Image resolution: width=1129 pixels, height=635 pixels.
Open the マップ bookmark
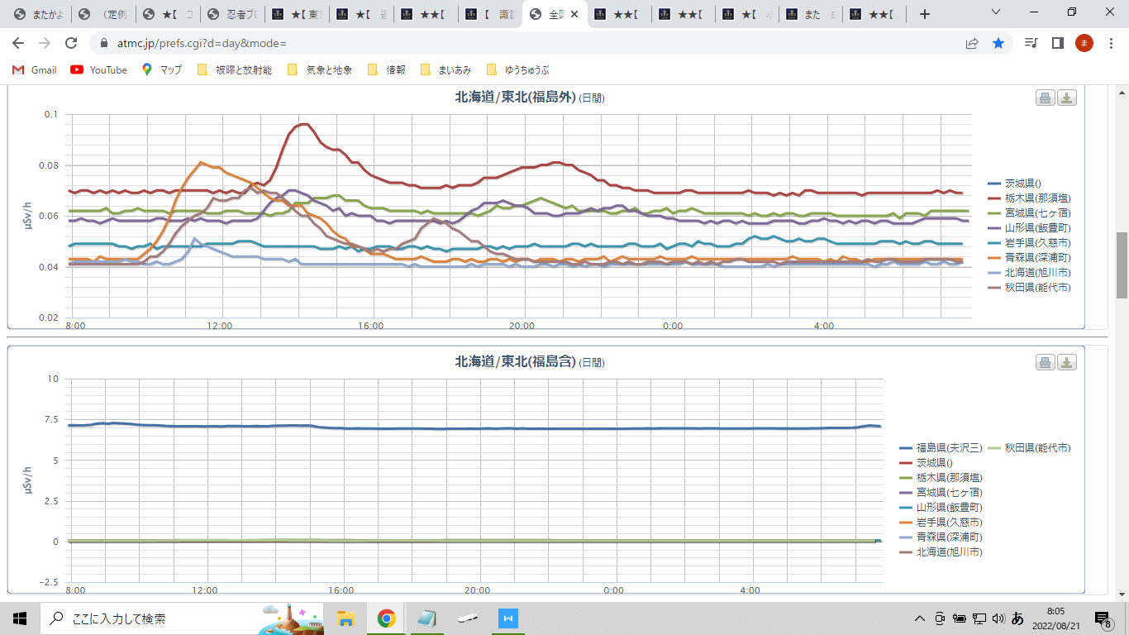(162, 70)
